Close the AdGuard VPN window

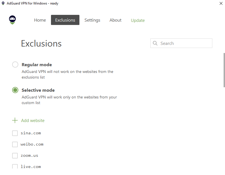click(221, 3)
